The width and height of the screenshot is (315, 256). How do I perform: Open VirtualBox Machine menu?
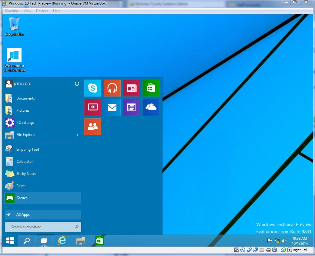tap(12, 11)
